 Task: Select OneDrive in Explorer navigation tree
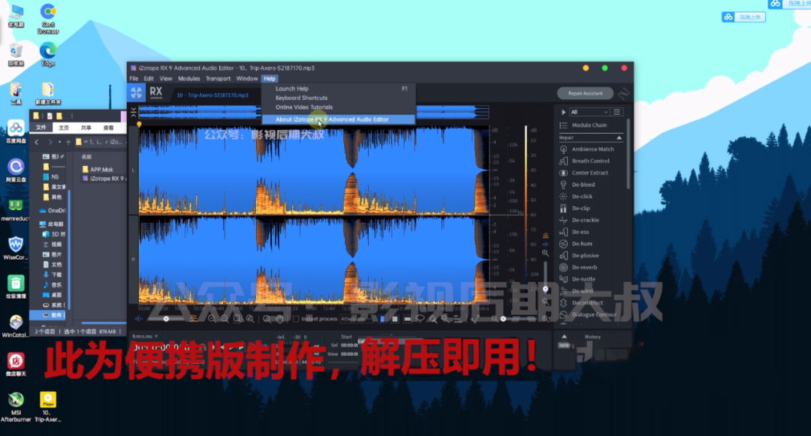53,211
